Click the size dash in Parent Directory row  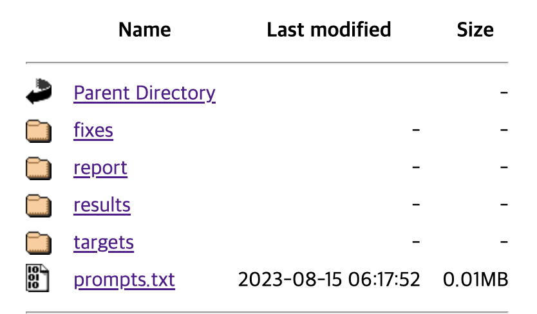pyautogui.click(x=504, y=93)
